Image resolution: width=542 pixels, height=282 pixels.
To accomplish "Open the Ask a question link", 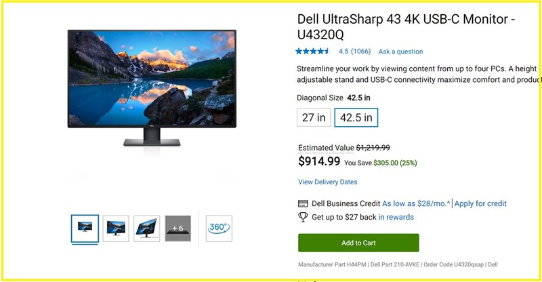I will point(400,52).
